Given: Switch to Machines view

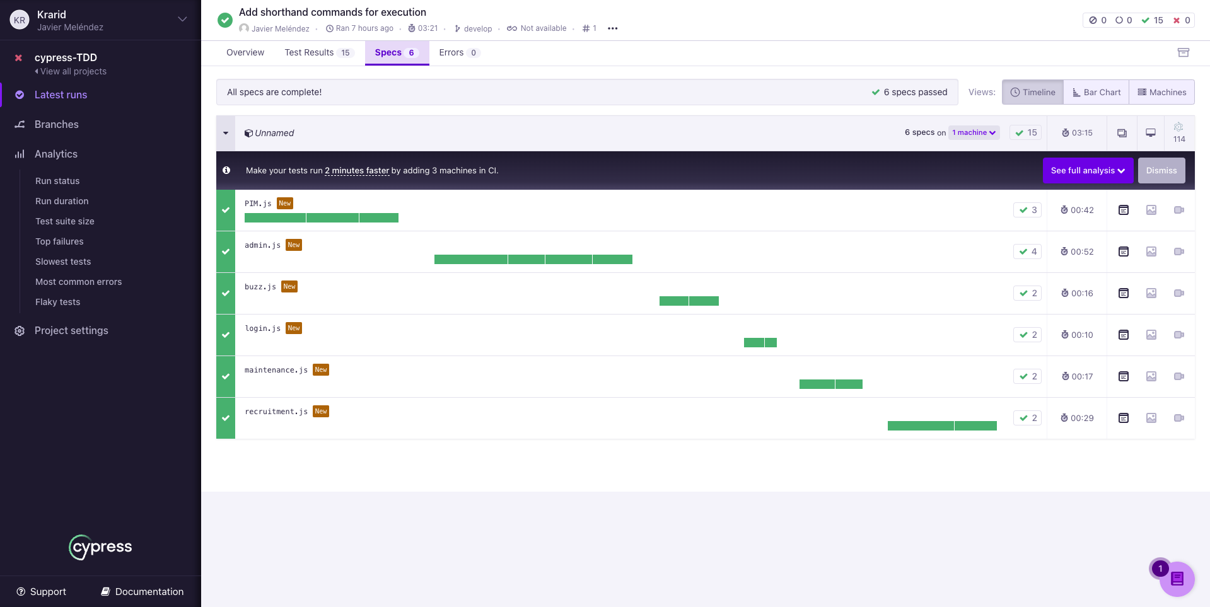Looking at the screenshot, I should coord(1161,92).
